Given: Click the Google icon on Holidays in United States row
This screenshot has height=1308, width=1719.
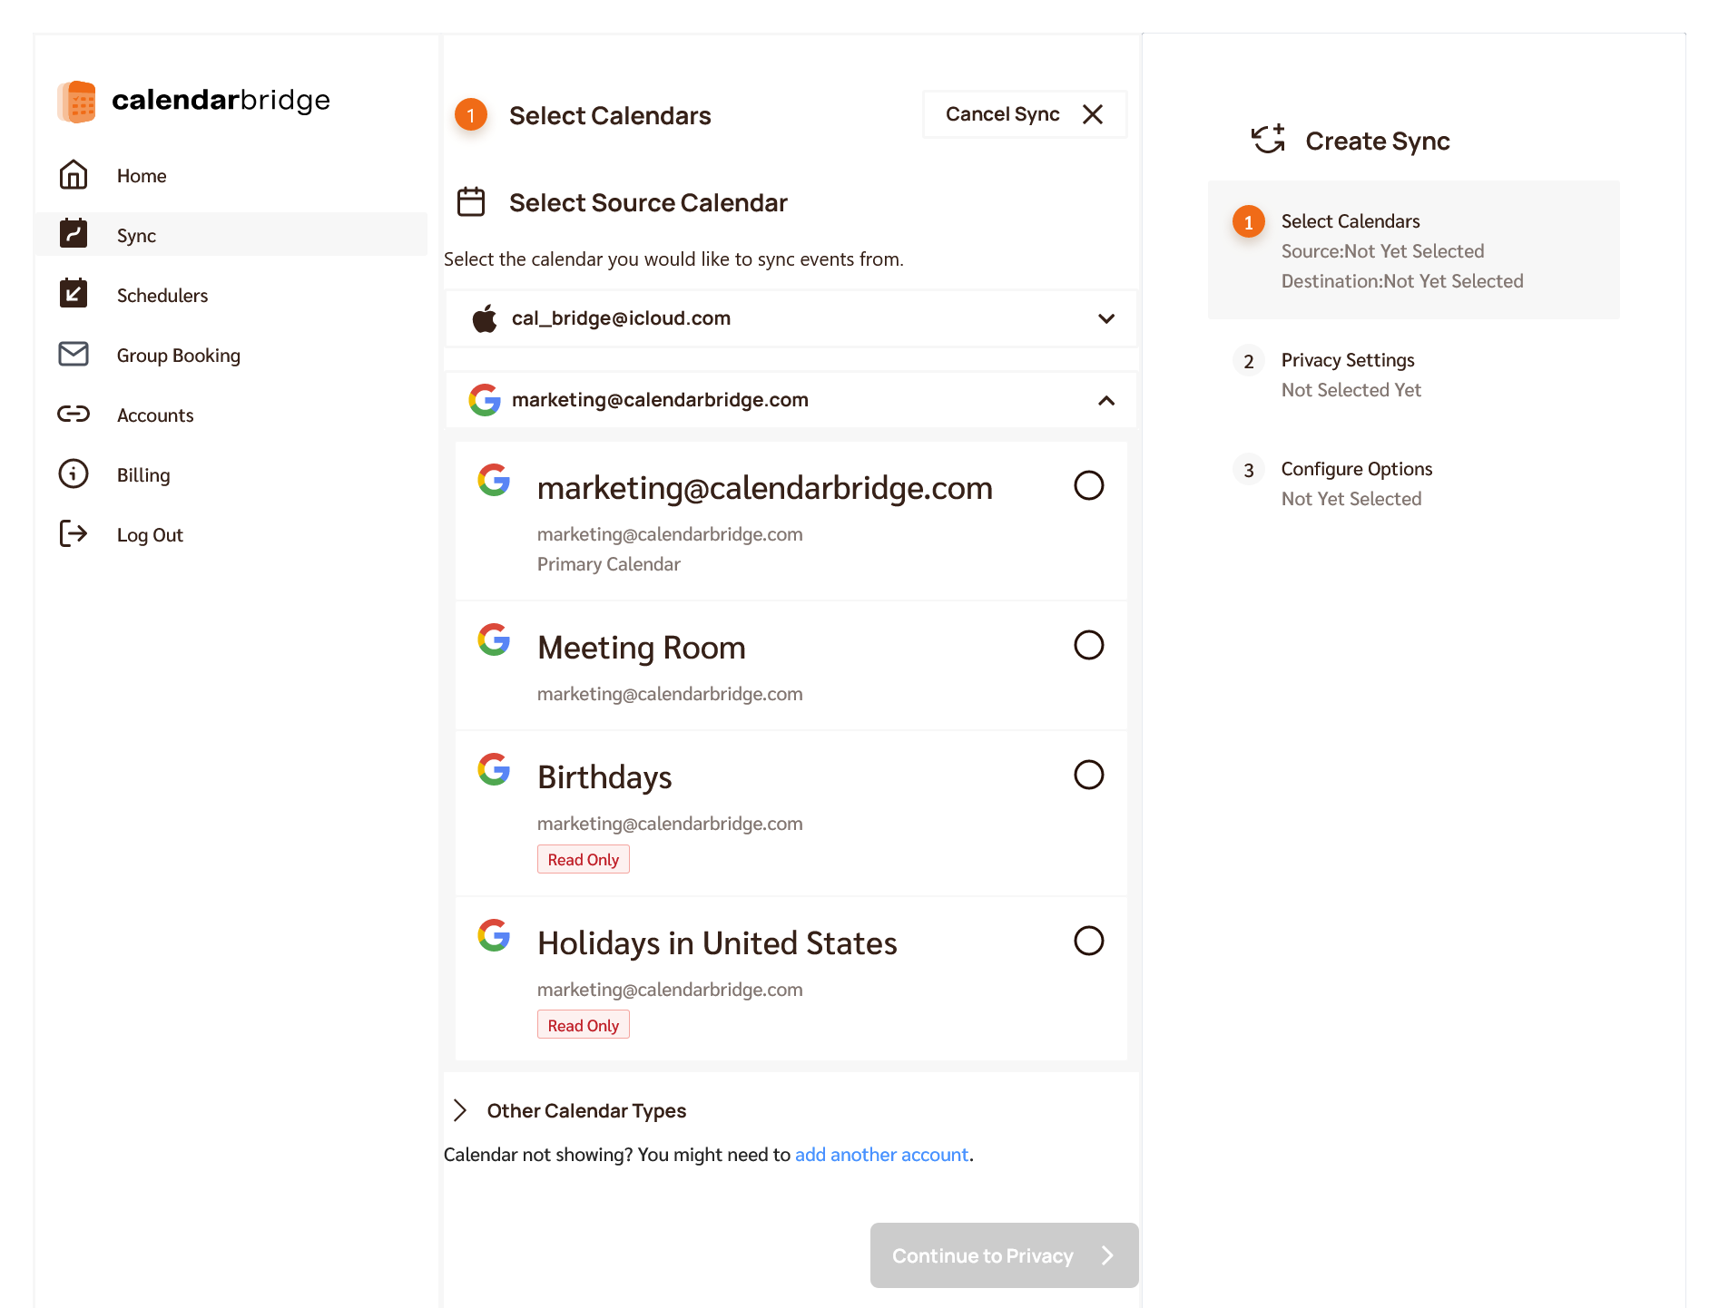Looking at the screenshot, I should (x=494, y=935).
